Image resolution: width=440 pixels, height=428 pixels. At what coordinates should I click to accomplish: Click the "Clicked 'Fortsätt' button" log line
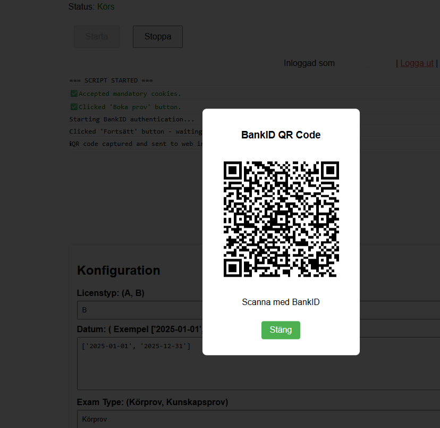pyautogui.click(x=136, y=131)
